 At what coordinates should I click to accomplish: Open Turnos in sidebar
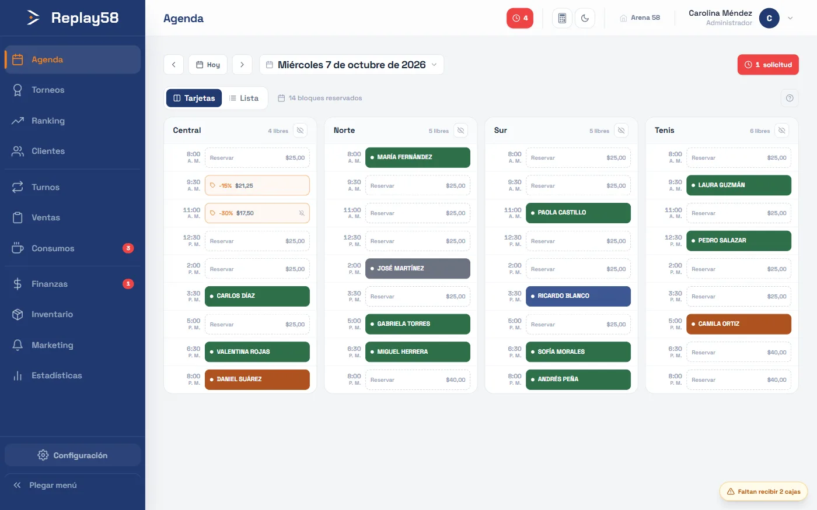[x=72, y=187]
